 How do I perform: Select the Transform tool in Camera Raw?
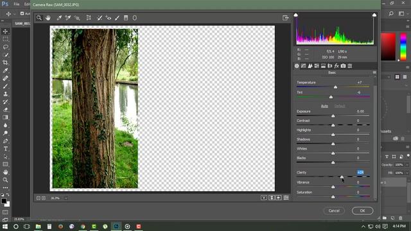click(x=89, y=18)
